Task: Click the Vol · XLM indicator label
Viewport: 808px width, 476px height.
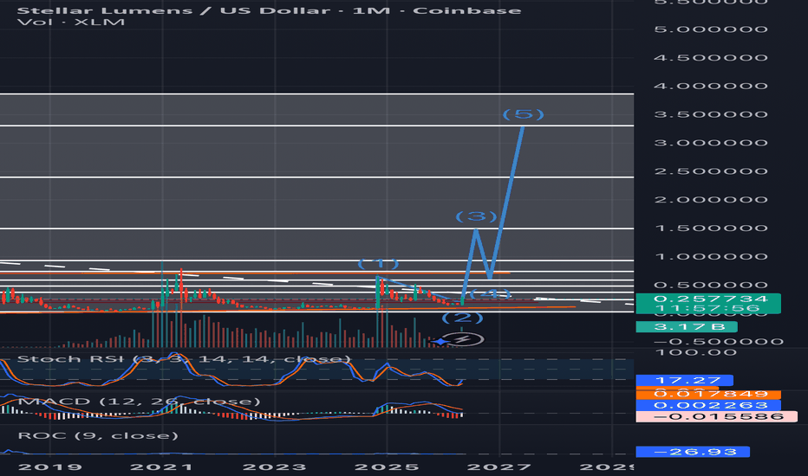Action: 70,23
